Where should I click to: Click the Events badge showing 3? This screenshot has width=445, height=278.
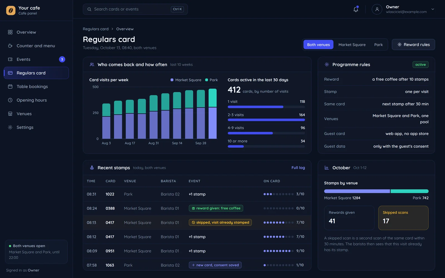(62, 59)
